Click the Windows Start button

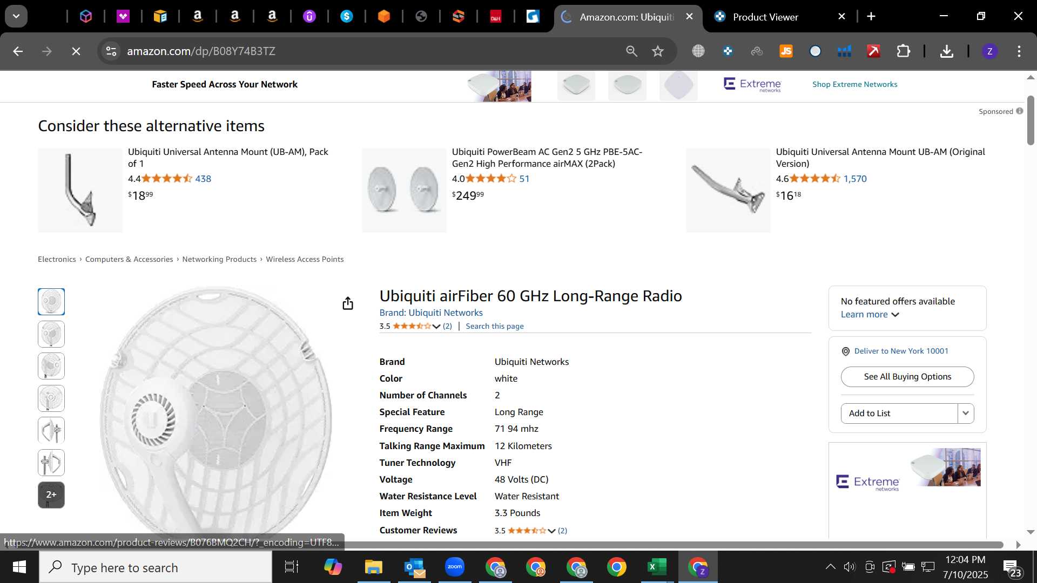[x=19, y=567]
